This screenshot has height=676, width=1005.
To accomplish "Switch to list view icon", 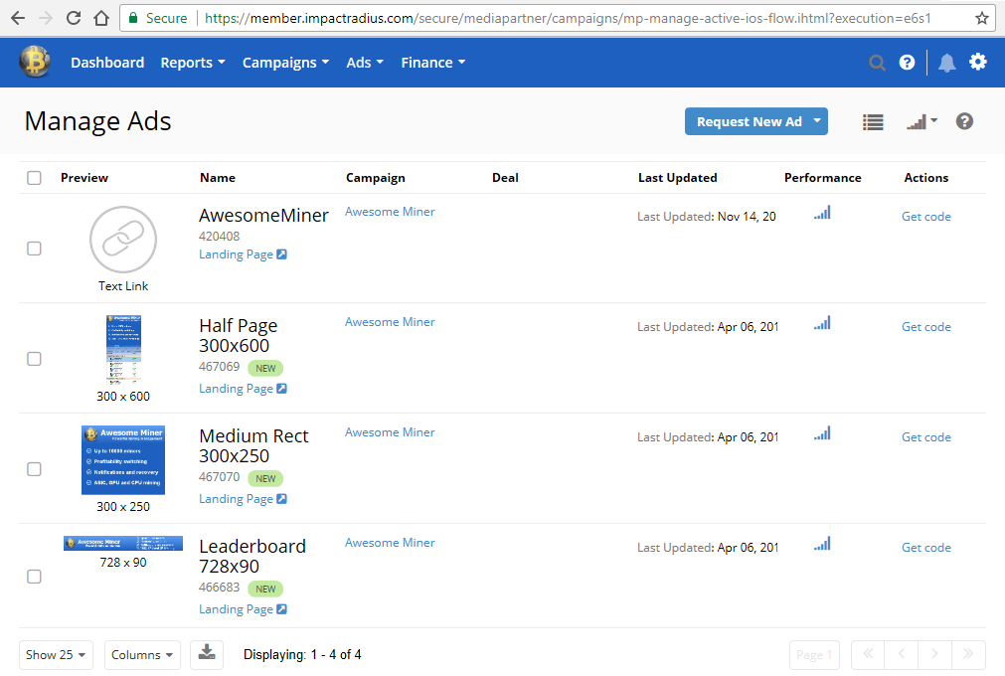I will (873, 121).
